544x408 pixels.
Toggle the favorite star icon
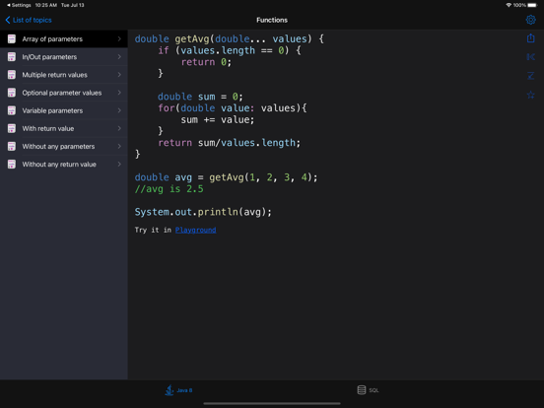[x=530, y=95]
